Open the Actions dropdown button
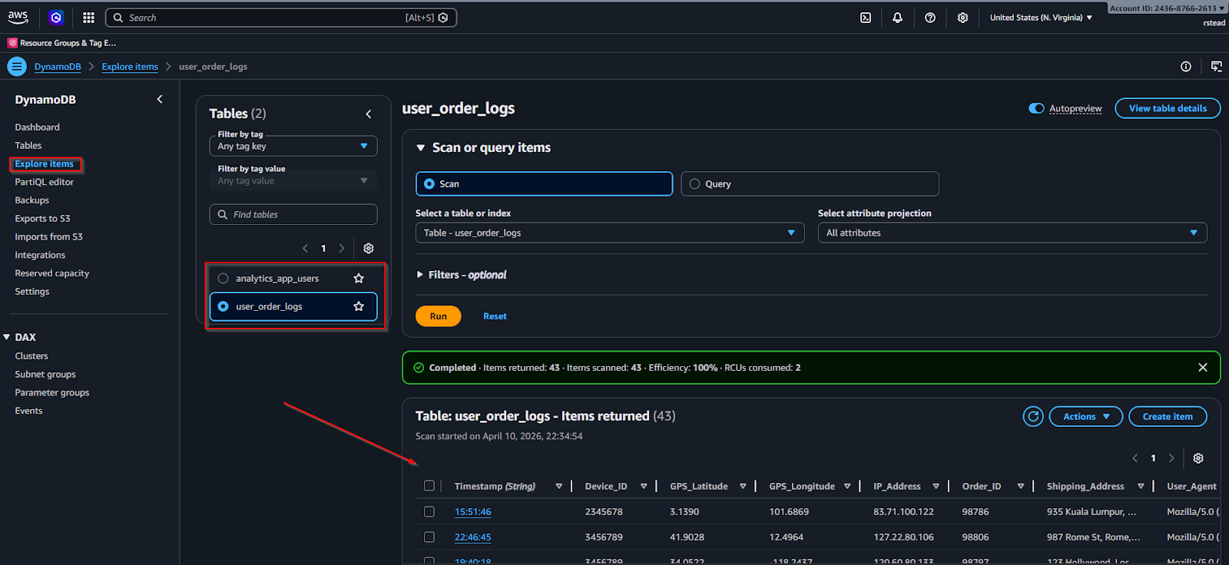The image size is (1229, 565). tap(1086, 416)
